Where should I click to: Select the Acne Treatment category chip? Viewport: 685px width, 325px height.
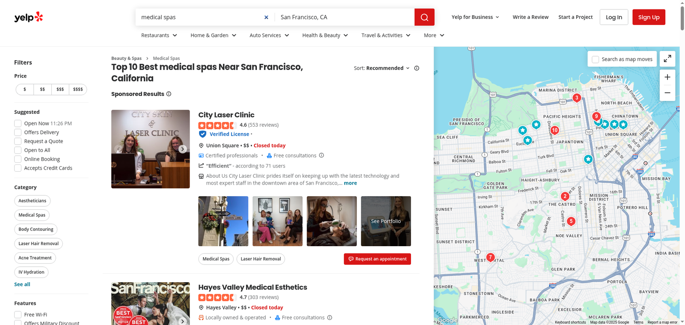(x=35, y=258)
